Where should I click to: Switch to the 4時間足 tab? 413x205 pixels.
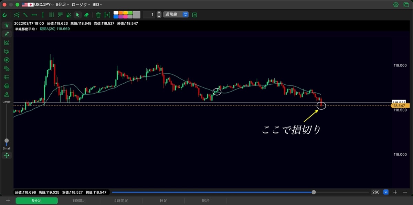point(121,201)
